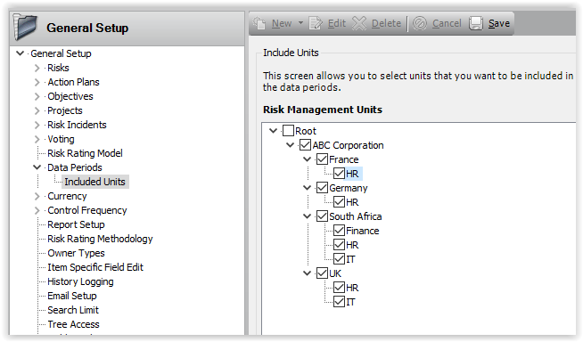This screenshot has width=583, height=342.
Task: Expand the Currency tree node
Action: coord(37,196)
